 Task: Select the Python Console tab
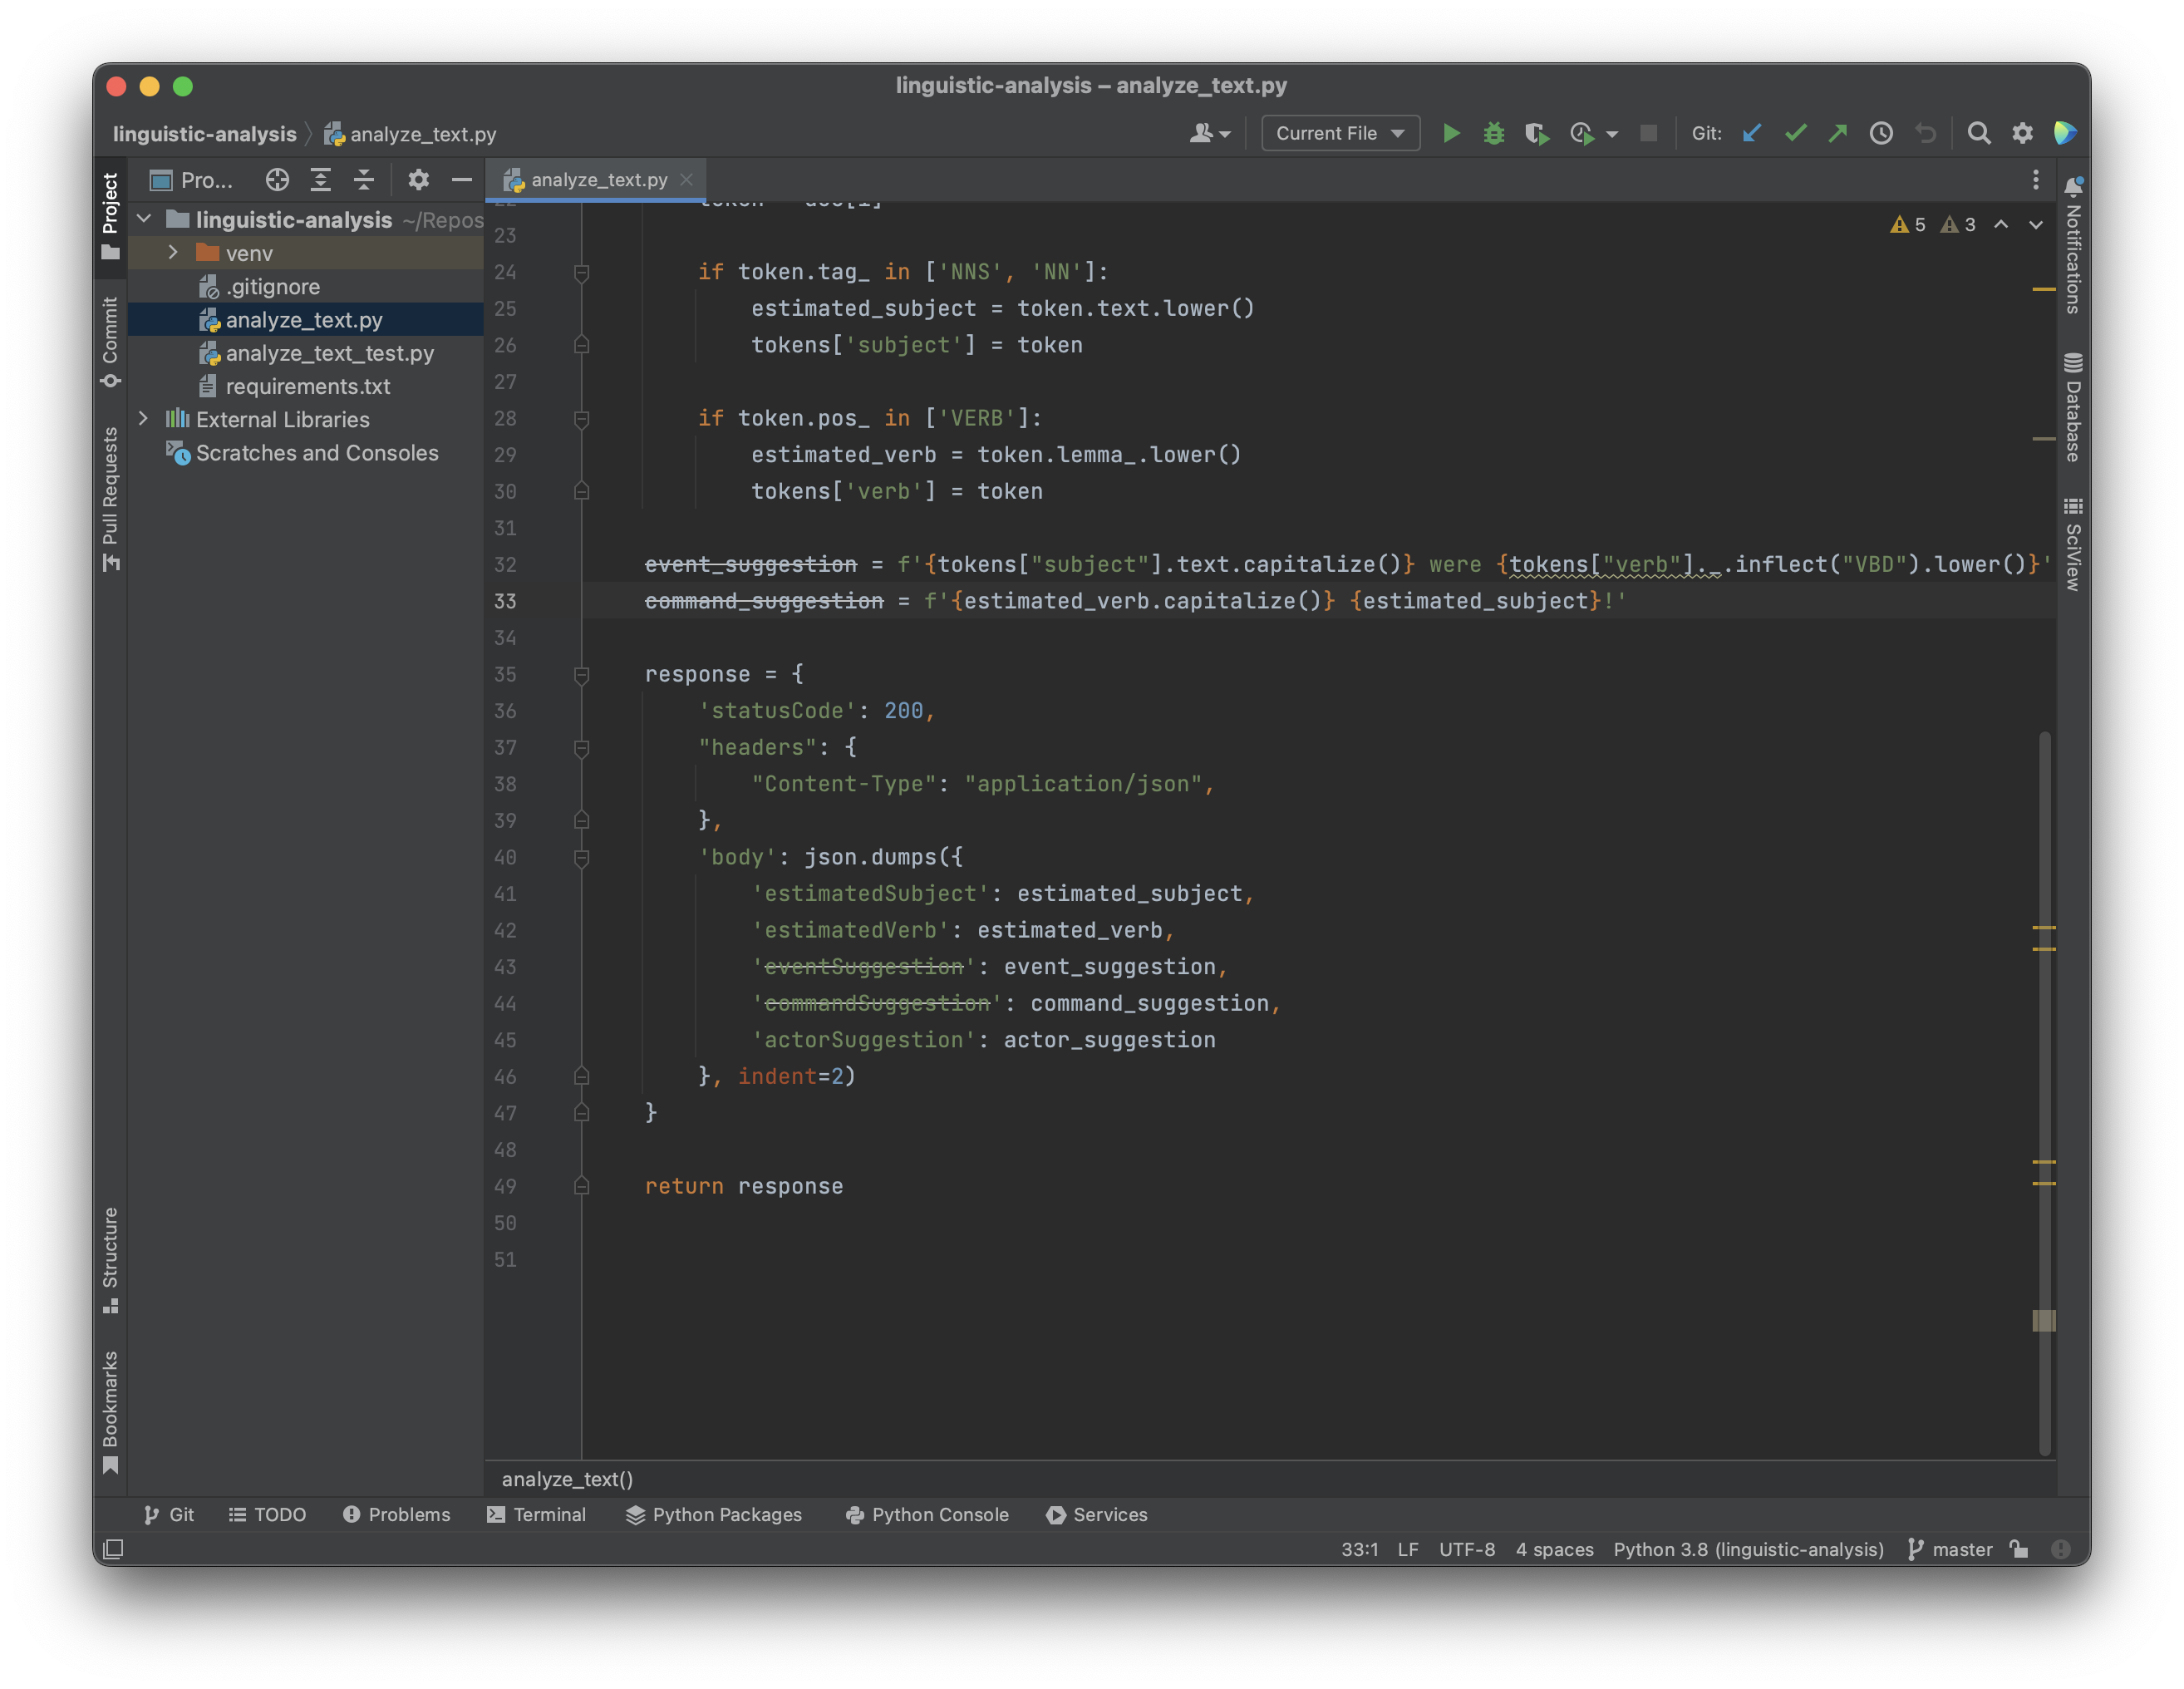coord(925,1514)
